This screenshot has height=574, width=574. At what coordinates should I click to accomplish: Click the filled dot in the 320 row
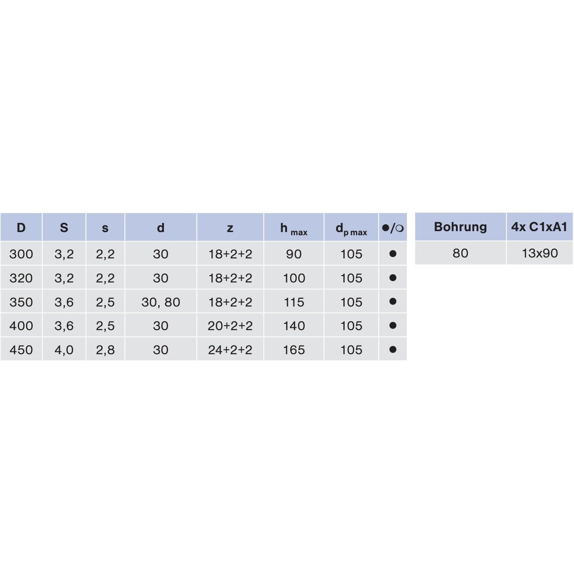click(393, 277)
